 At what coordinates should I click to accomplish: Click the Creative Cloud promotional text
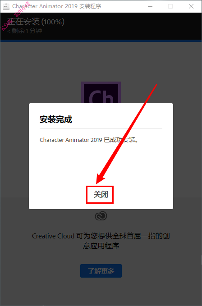pyautogui.click(x=101, y=241)
